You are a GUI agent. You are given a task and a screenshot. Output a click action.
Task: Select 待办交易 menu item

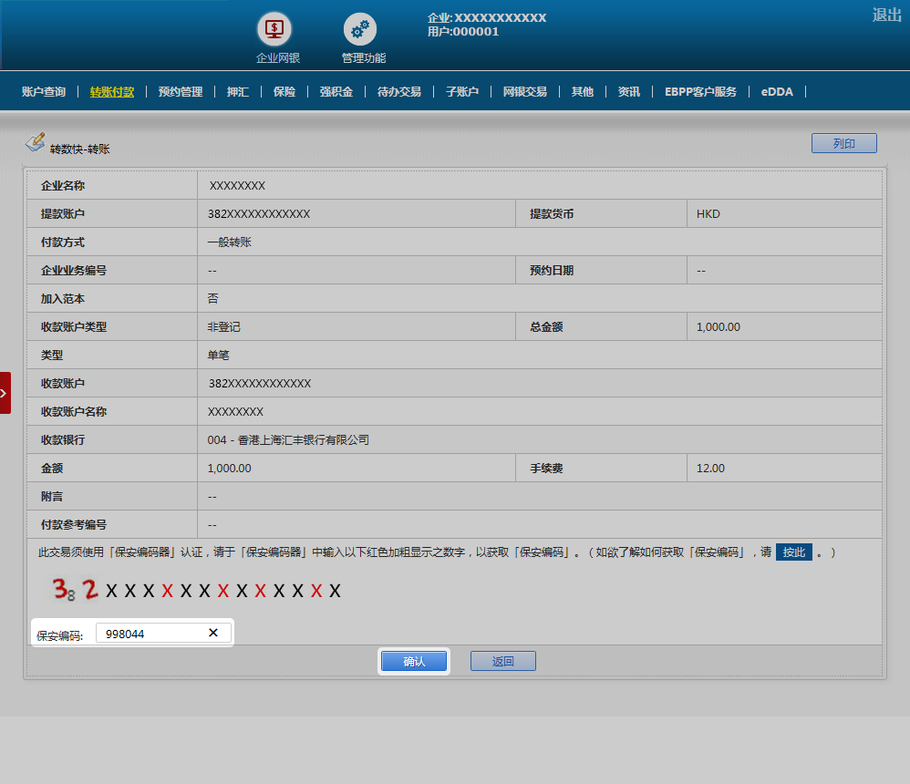pyautogui.click(x=399, y=92)
